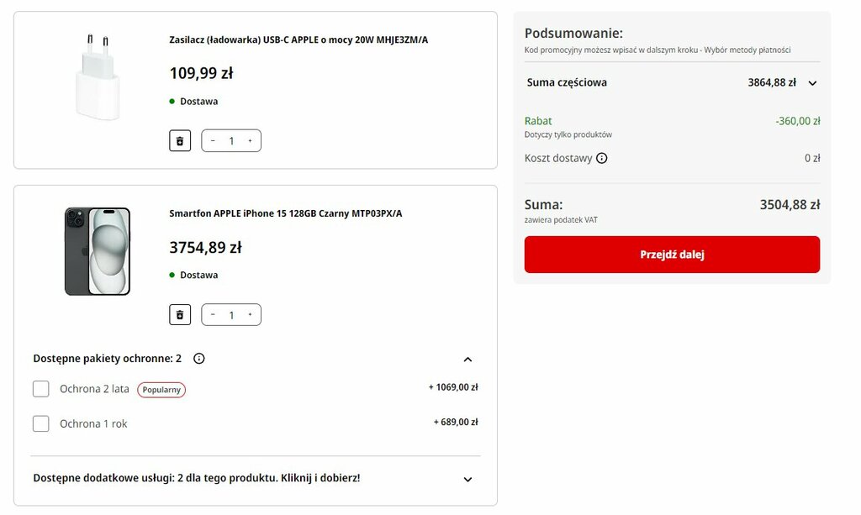Remove the iPhone 15 from cart
The height and width of the screenshot is (515, 861).
coord(180,315)
